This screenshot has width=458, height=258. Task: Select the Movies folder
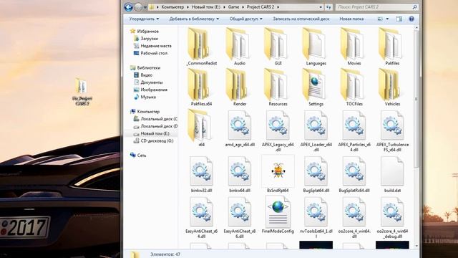[x=354, y=47]
